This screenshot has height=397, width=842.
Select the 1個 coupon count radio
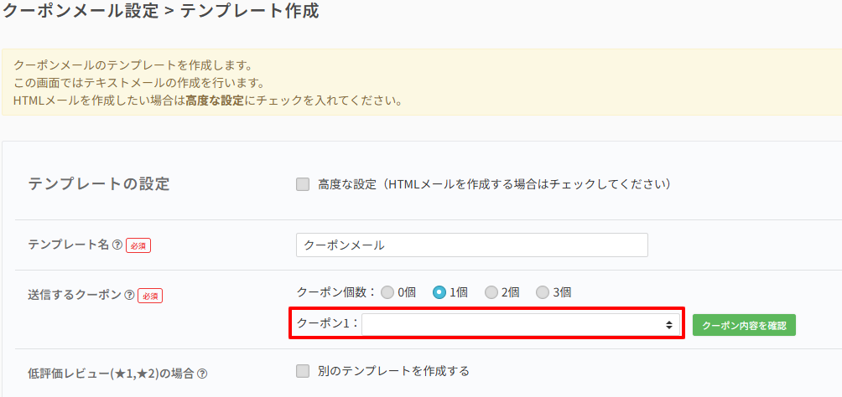439,292
